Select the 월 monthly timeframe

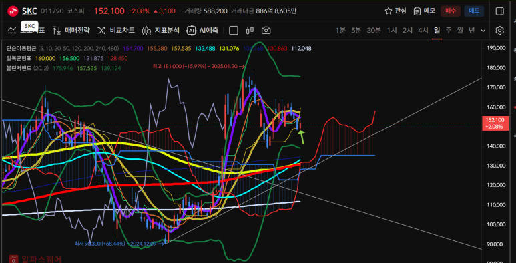tap(460, 31)
